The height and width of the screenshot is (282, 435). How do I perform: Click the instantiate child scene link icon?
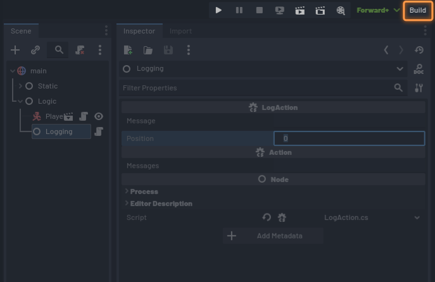point(35,50)
